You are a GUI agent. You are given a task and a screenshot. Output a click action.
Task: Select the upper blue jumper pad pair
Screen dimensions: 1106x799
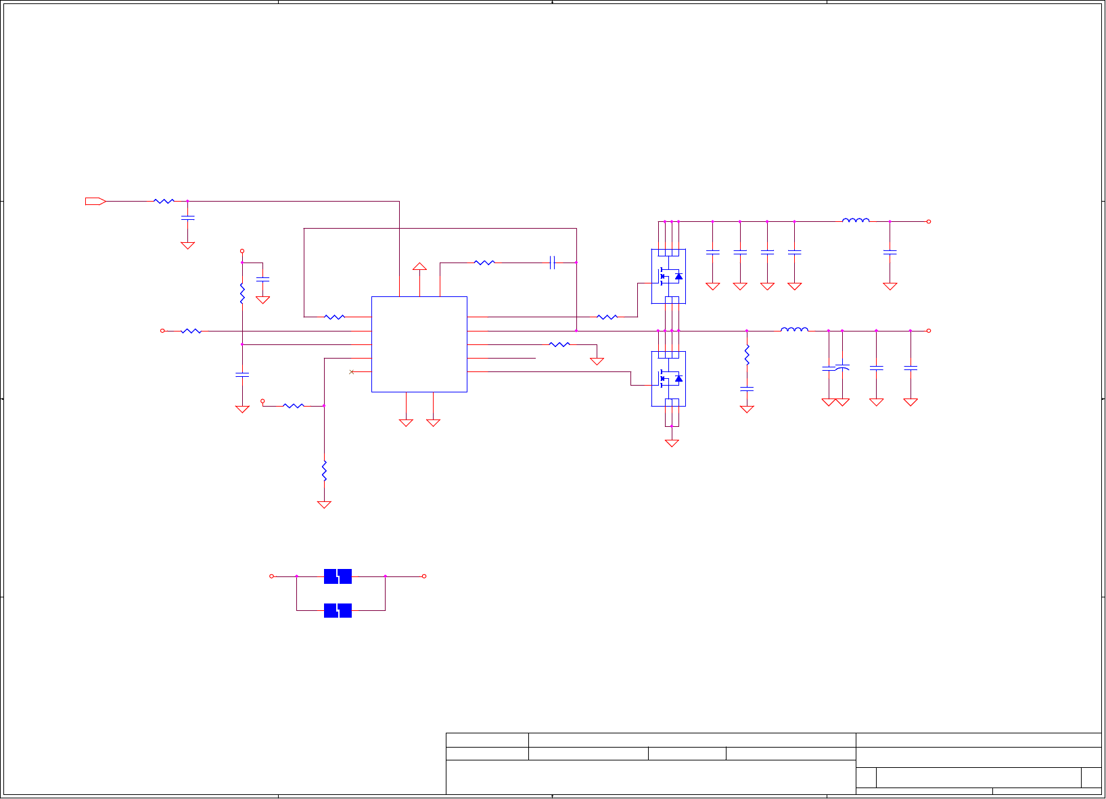[x=338, y=576]
